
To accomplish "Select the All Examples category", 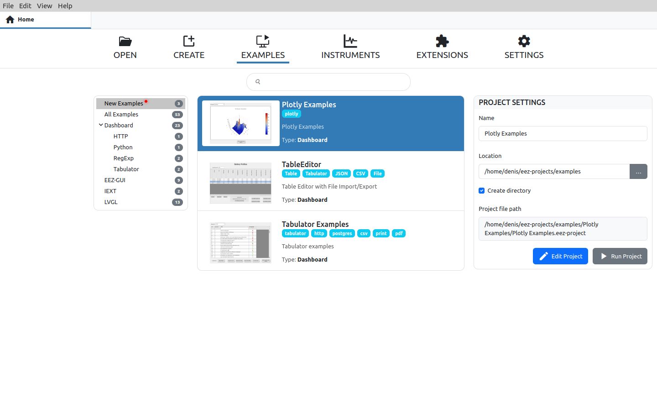I will tap(121, 115).
